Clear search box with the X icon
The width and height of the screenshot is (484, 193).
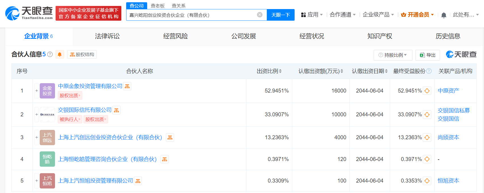[259, 15]
